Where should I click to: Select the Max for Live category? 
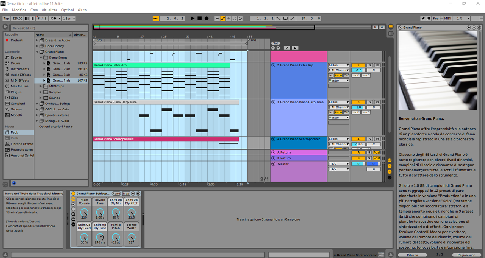tap(20, 86)
